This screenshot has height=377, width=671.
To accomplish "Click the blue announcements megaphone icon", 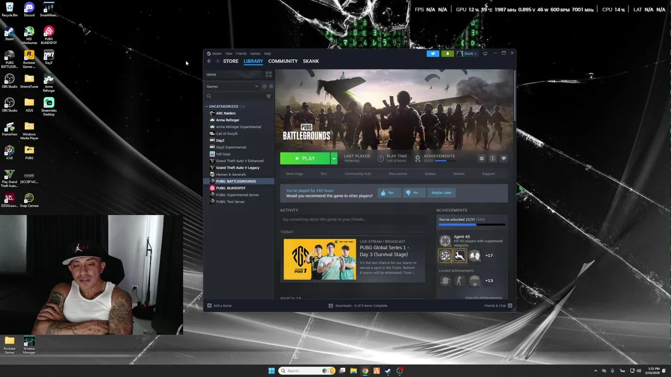I will (433, 53).
